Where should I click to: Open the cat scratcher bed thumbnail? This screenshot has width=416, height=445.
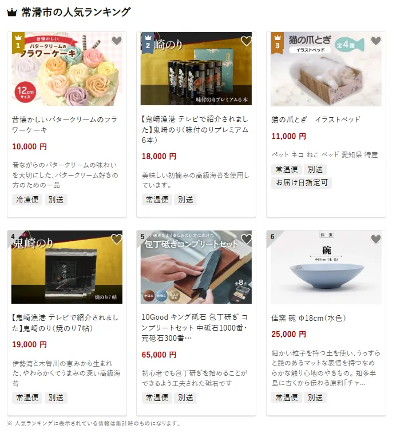(326, 69)
